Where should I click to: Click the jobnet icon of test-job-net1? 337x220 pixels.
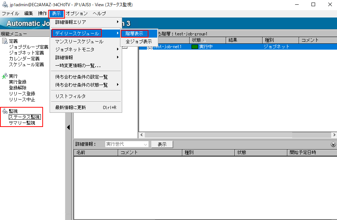click(x=150, y=47)
